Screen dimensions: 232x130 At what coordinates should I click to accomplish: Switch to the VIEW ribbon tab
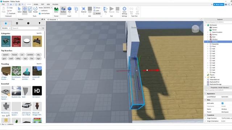[48, 4]
